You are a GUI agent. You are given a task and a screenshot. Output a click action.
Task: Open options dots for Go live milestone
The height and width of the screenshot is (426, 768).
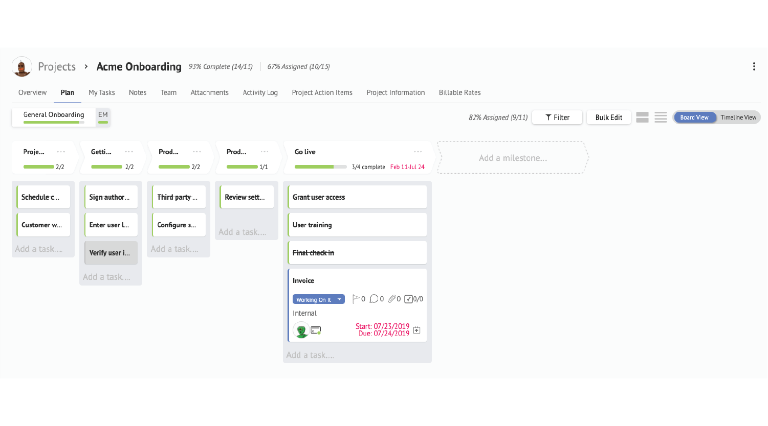[x=418, y=152]
